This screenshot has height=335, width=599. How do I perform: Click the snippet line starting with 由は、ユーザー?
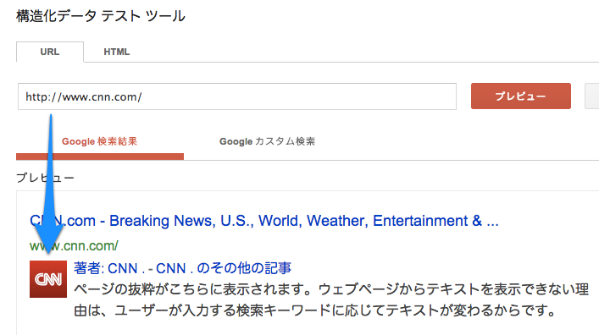[314, 310]
